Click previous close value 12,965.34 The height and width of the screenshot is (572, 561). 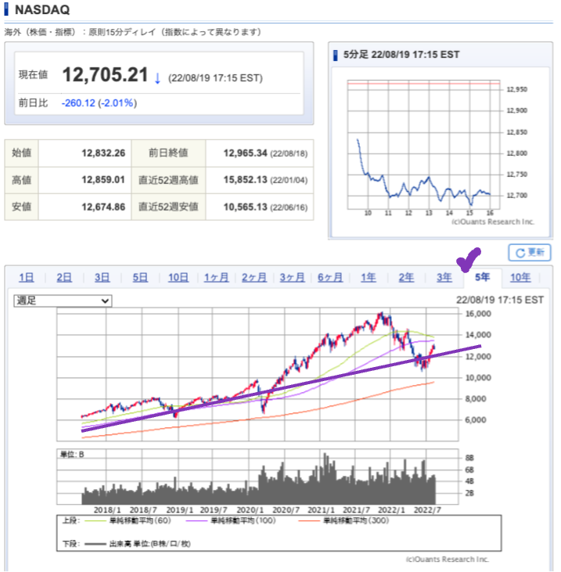pos(245,153)
